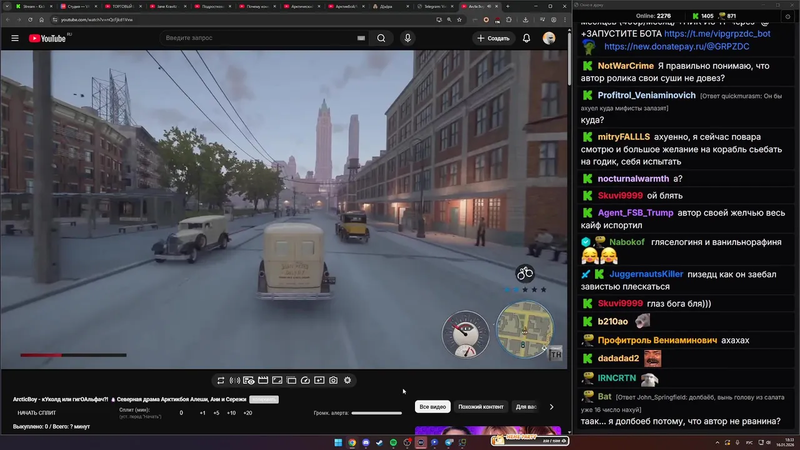Switch to the Telegram tab

point(435,6)
